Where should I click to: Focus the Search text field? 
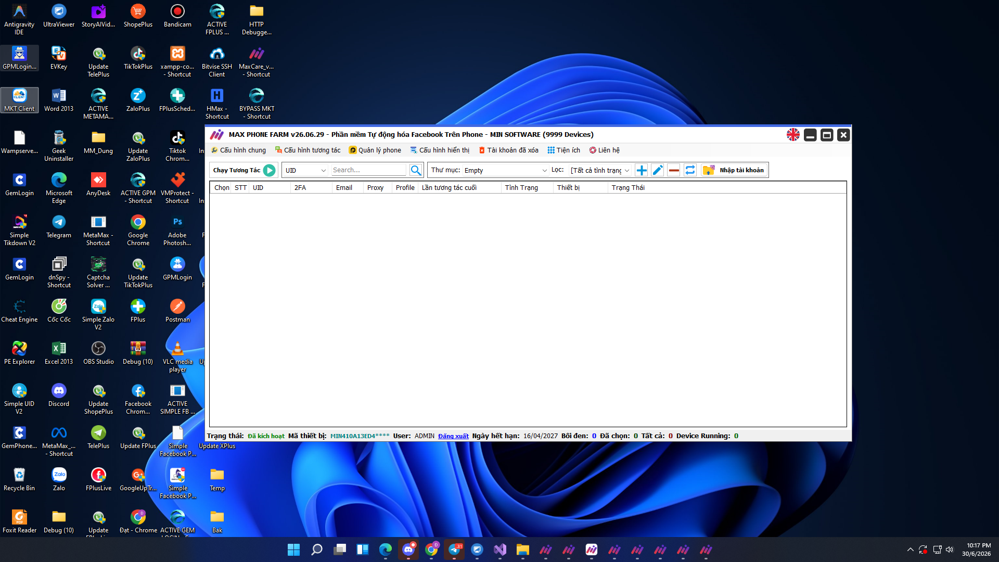(x=368, y=170)
